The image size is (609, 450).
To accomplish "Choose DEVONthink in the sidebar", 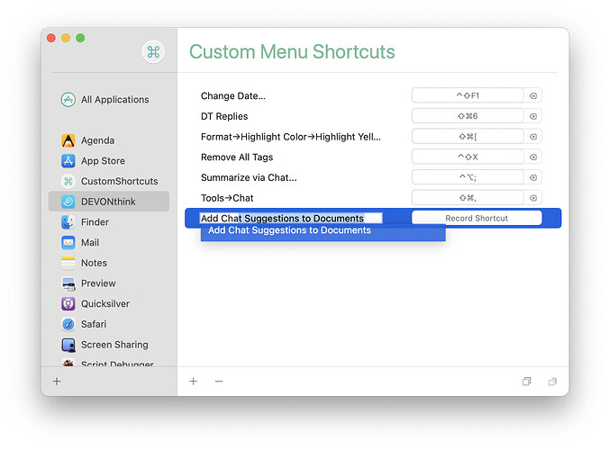I will click(107, 202).
